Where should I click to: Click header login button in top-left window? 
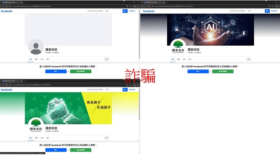[125, 11]
